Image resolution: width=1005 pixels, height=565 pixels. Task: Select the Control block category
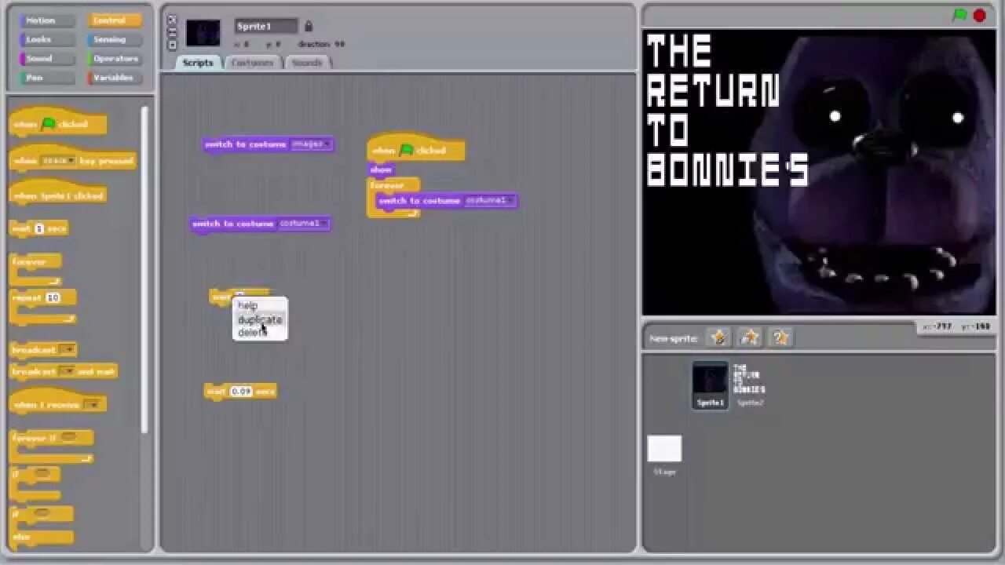[x=115, y=20]
